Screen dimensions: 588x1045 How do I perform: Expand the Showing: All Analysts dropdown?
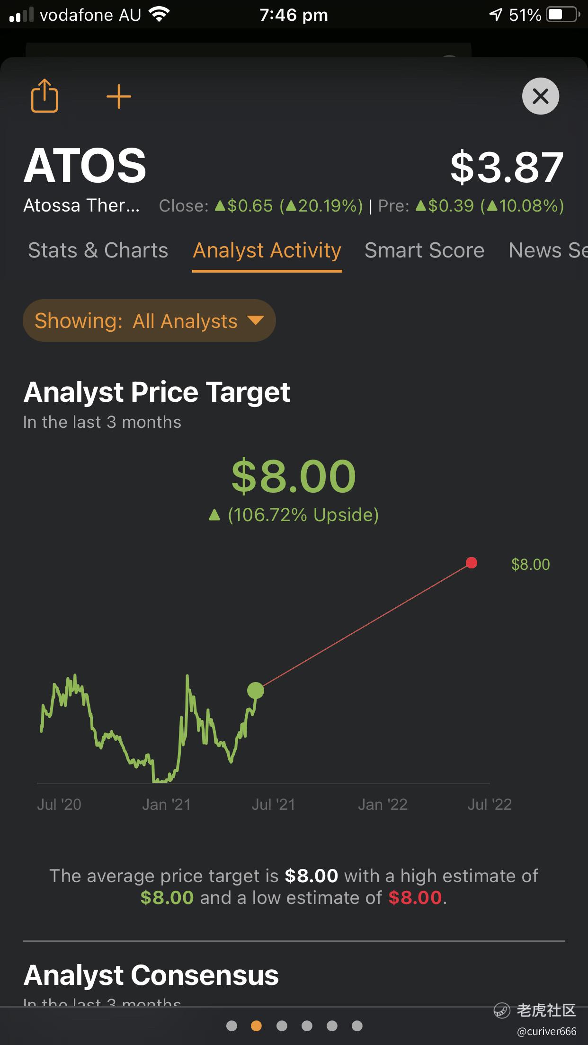pyautogui.click(x=149, y=320)
